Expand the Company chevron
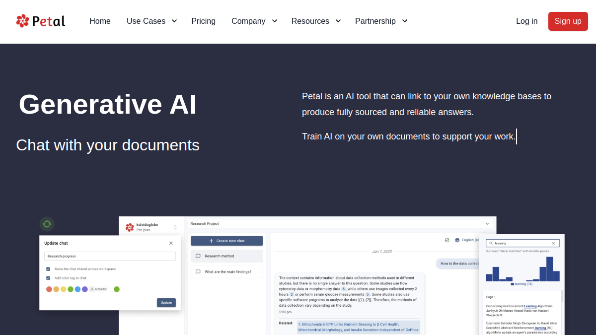Image resolution: width=596 pixels, height=335 pixels. [x=274, y=21]
